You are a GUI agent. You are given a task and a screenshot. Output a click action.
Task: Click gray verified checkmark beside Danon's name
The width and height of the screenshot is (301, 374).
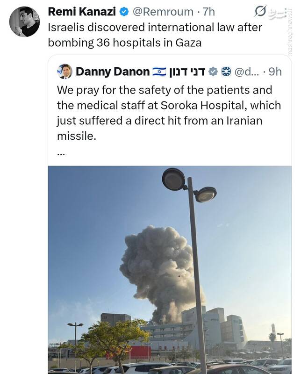(213, 72)
